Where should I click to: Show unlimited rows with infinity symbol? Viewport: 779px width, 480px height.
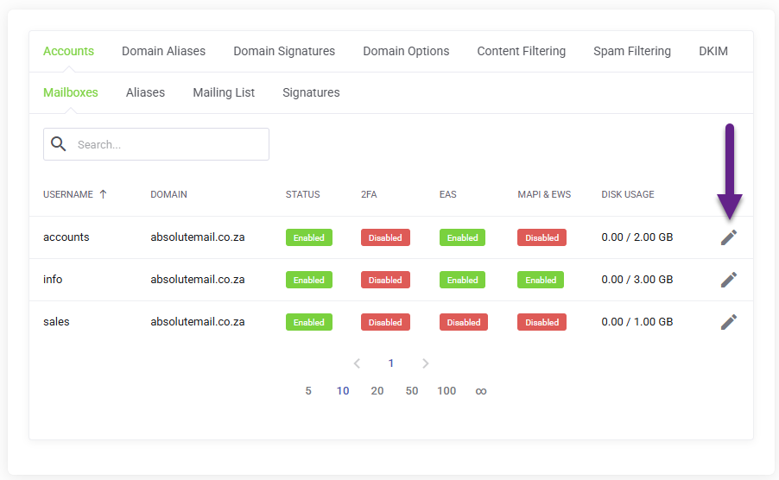coord(481,391)
